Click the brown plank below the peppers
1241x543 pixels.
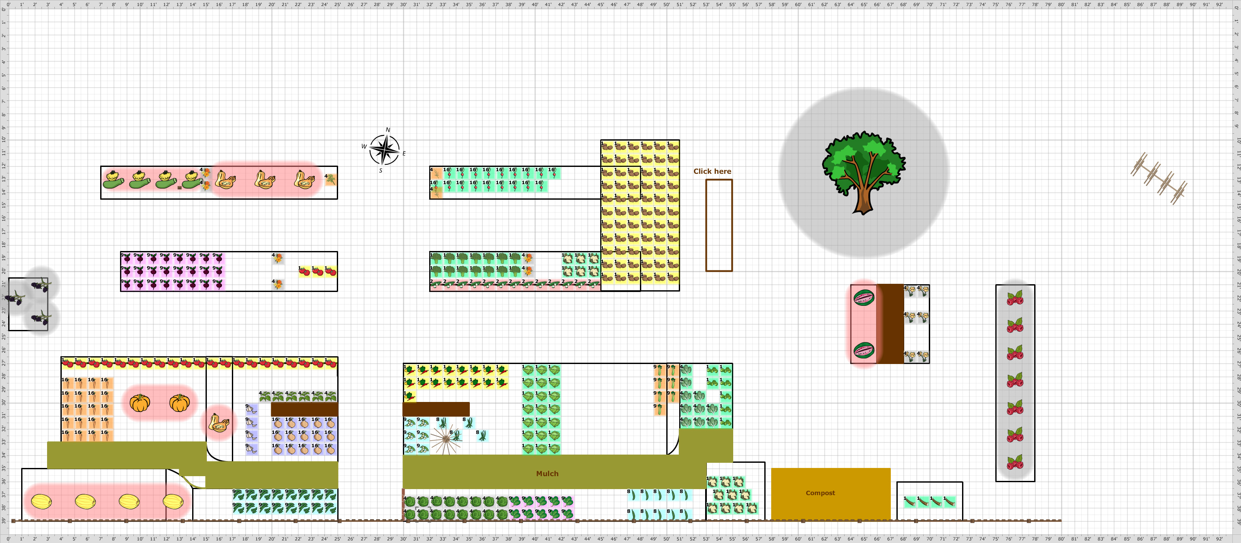(436, 409)
